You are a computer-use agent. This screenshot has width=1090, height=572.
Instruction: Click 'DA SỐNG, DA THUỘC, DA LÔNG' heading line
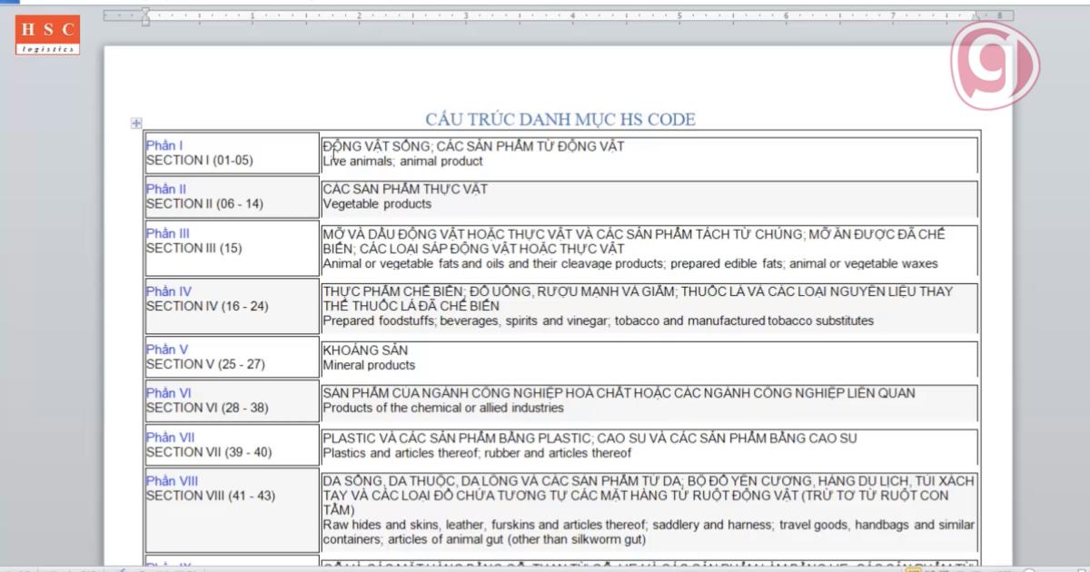[x=649, y=481]
